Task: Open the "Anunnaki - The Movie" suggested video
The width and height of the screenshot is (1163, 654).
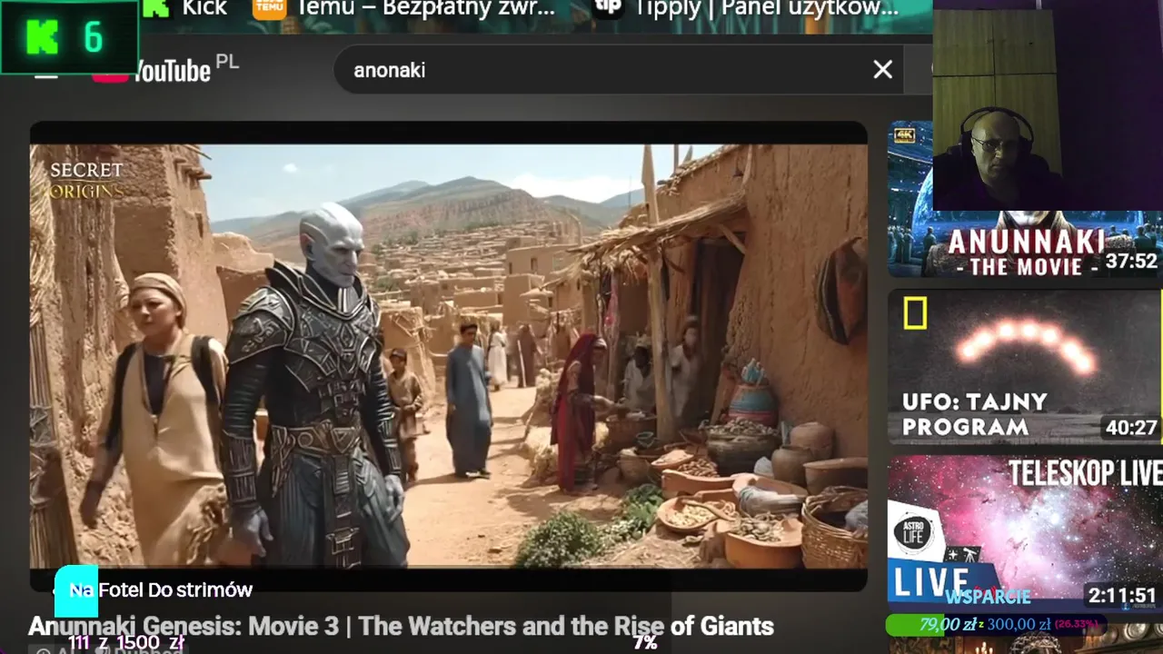Action: (x=1024, y=199)
